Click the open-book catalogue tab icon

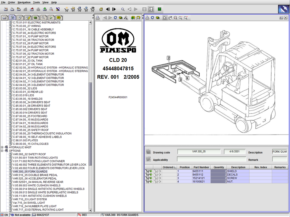coord(5,18)
